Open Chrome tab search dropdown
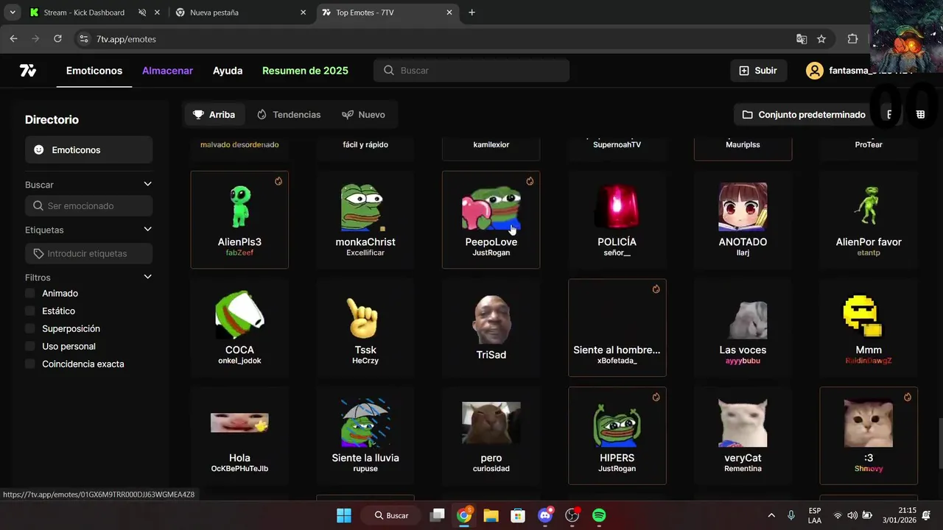 13,13
